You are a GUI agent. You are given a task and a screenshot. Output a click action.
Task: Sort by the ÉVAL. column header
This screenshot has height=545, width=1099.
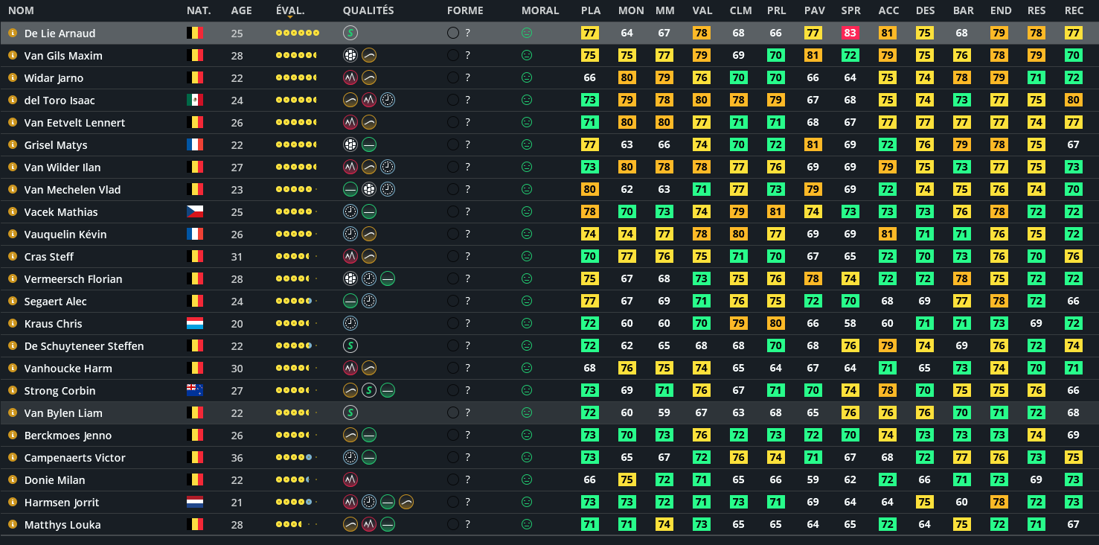click(x=290, y=10)
